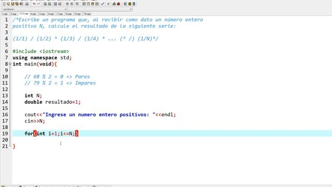Click the '#include <iostream>' line
The width and height of the screenshot is (332, 187).
coord(40,51)
